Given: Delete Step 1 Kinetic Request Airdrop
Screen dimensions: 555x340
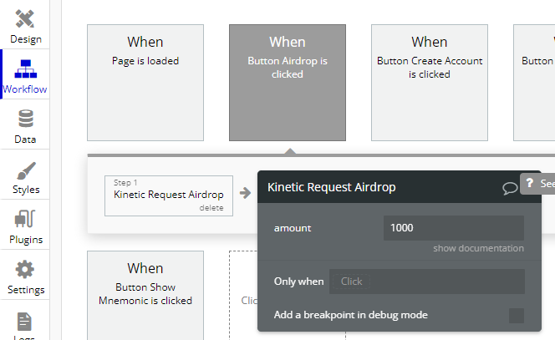Looking at the screenshot, I should tap(211, 208).
